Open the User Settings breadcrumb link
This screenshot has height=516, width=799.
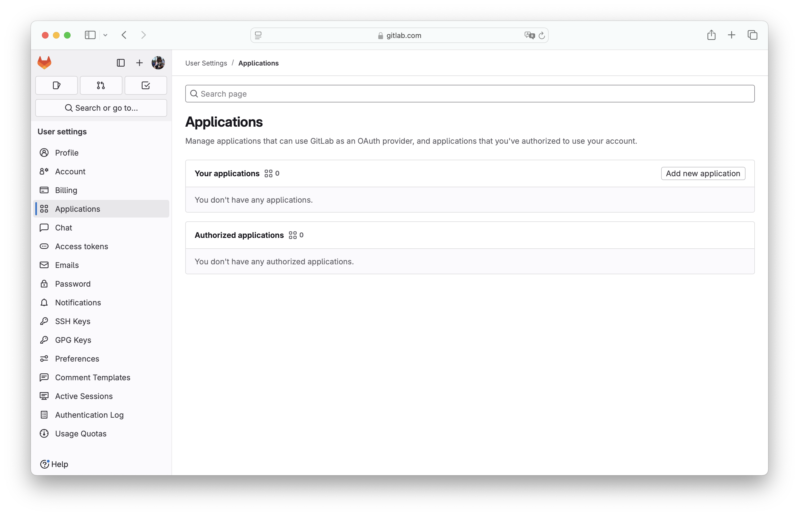click(x=206, y=63)
